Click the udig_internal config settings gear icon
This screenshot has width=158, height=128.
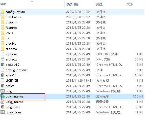click(2, 102)
